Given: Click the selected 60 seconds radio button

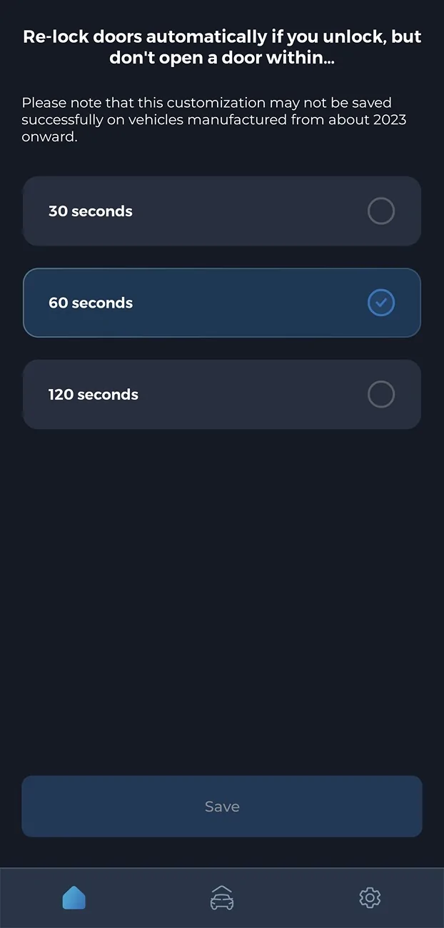Looking at the screenshot, I should [x=380, y=303].
